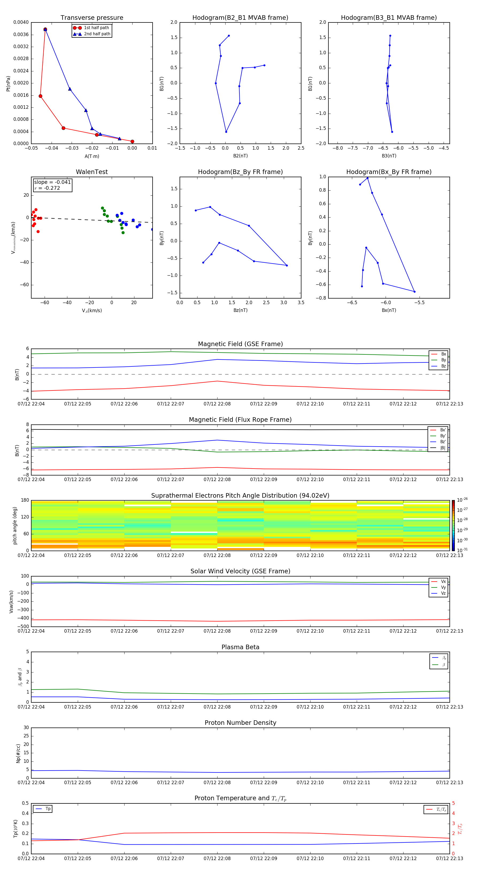Click the 'By' legend entry in GSE plot
This screenshot has width=481, height=882.
tap(439, 360)
